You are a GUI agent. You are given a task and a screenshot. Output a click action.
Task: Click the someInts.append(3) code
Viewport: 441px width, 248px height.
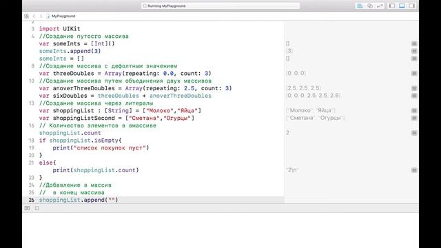(70, 51)
